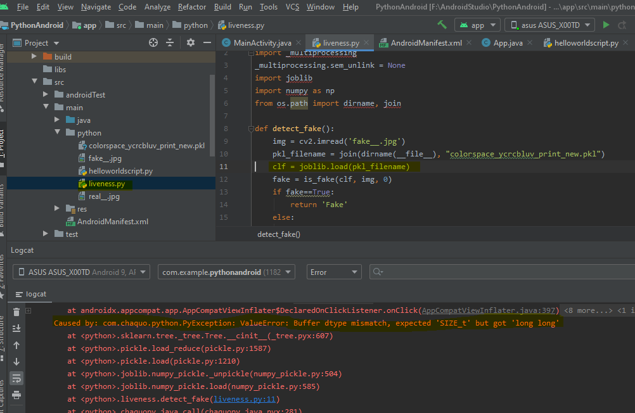Expand the folded stack trace plus box
This screenshot has height=413, width=635.
[29, 310]
